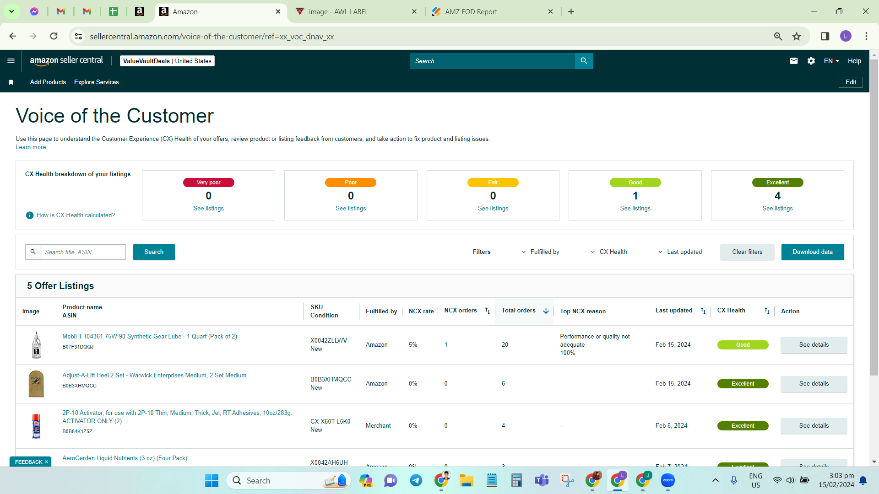Click Download data button
This screenshot has height=494, width=879.
coord(813,252)
